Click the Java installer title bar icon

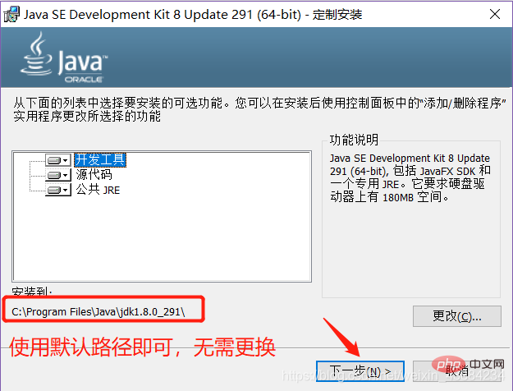point(11,15)
